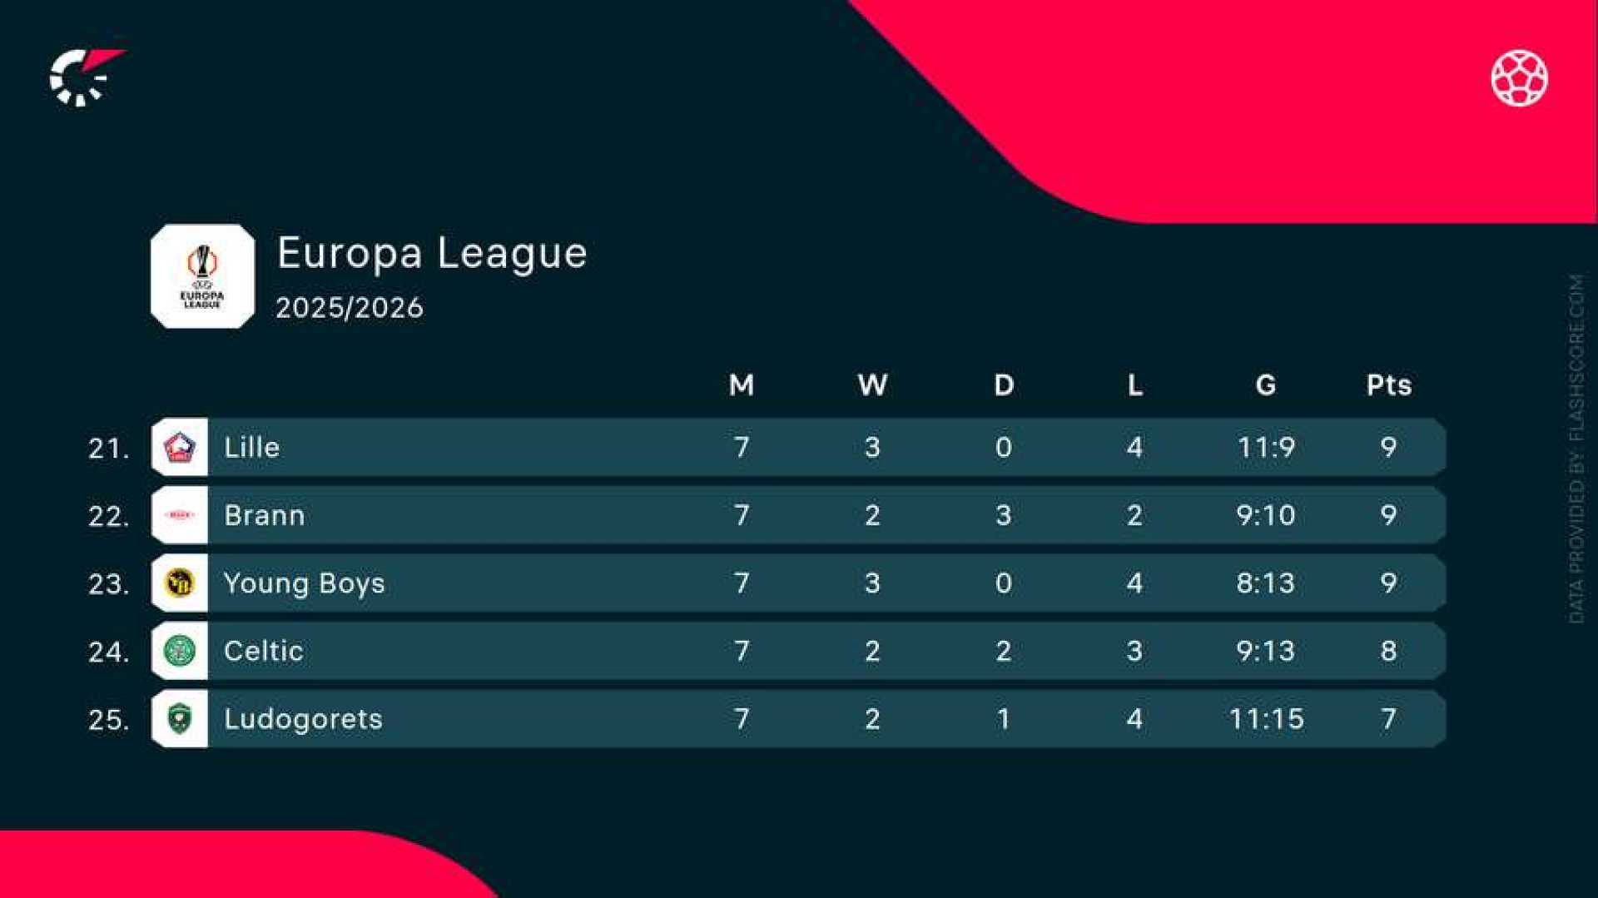The width and height of the screenshot is (1598, 898).
Task: Click the Pts column header
Action: click(x=1388, y=385)
